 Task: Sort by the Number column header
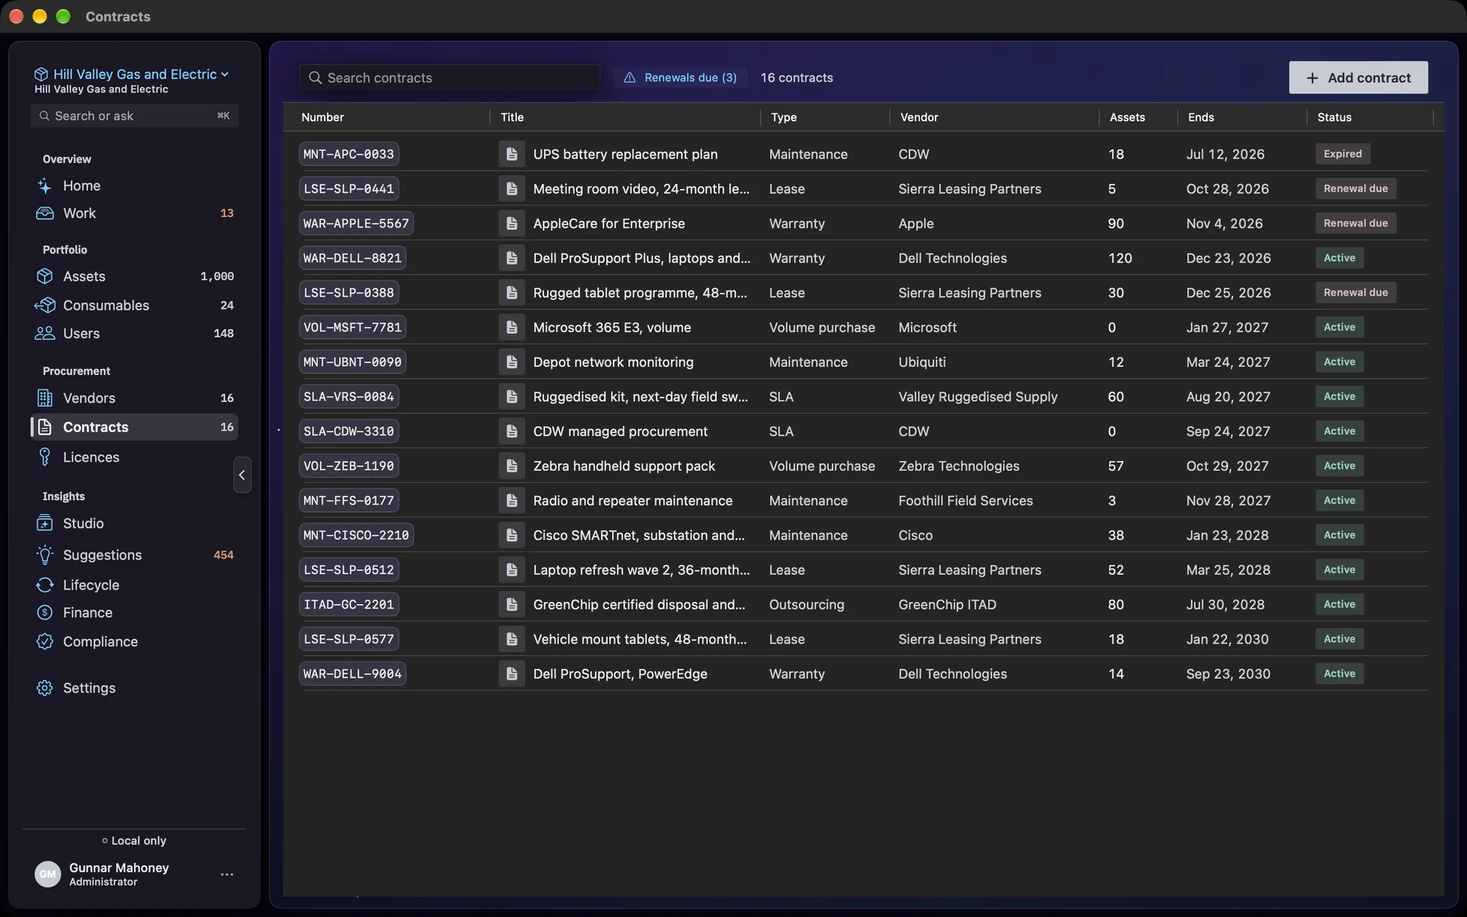coord(323,117)
